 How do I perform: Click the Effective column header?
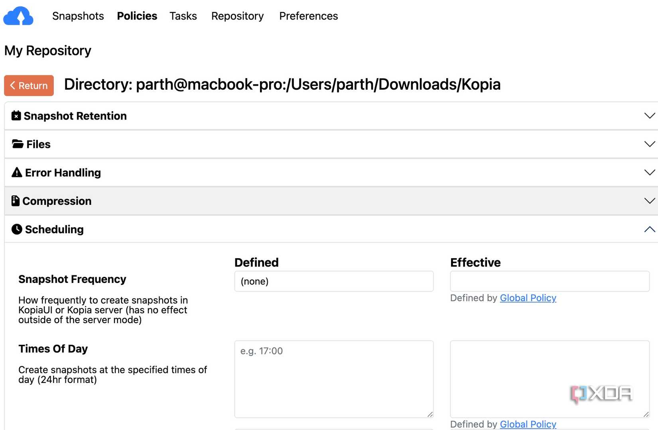click(x=475, y=262)
